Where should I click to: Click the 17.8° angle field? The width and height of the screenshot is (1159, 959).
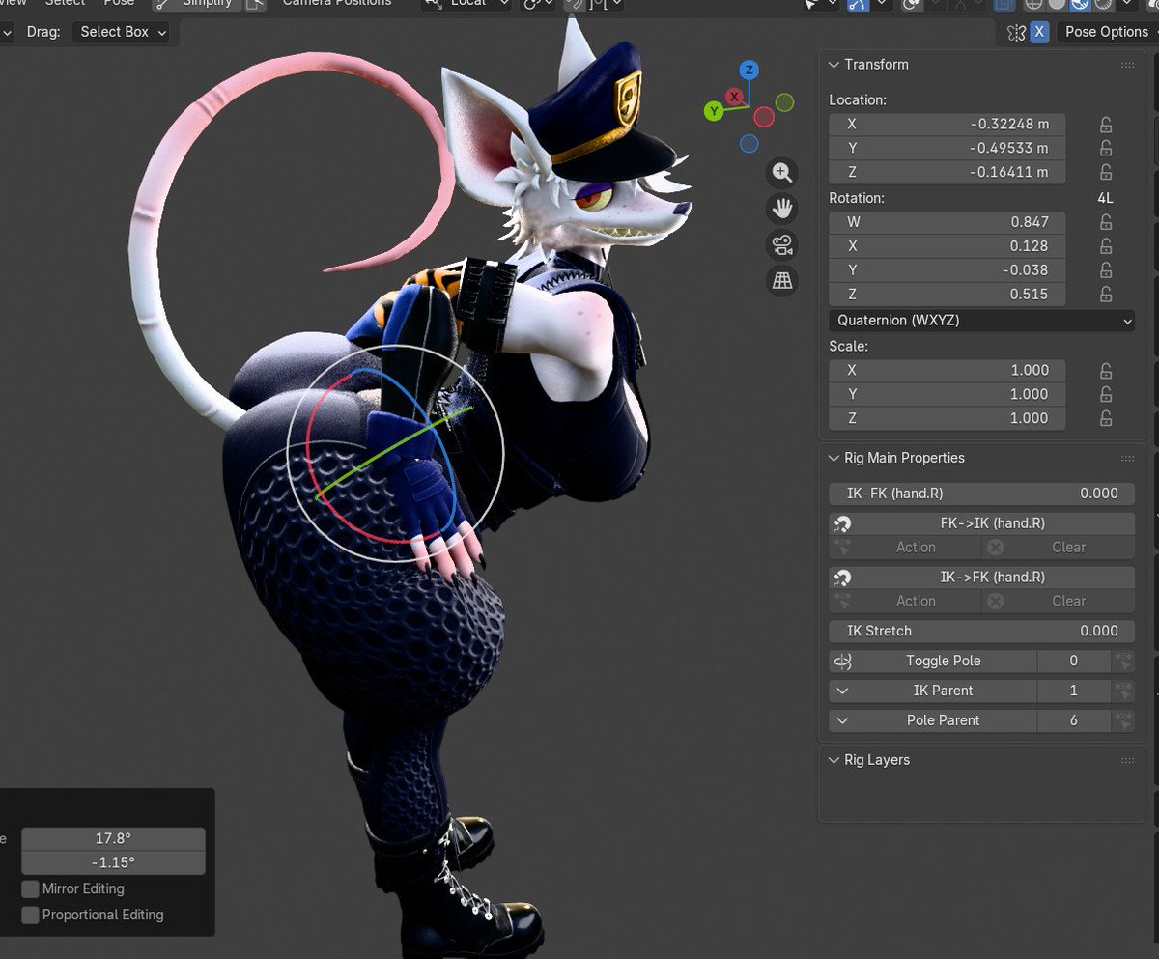(x=113, y=839)
